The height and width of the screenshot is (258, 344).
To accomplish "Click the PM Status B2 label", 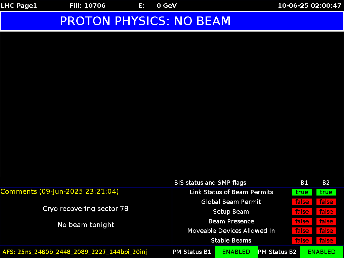I will 277,252.
